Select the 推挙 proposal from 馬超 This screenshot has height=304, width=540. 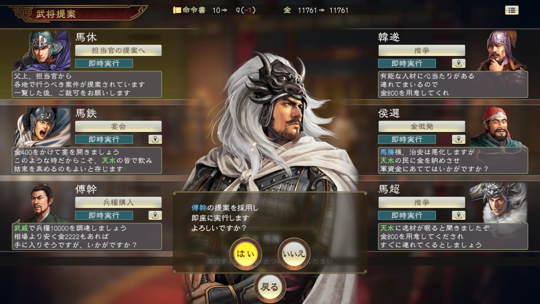(x=422, y=202)
